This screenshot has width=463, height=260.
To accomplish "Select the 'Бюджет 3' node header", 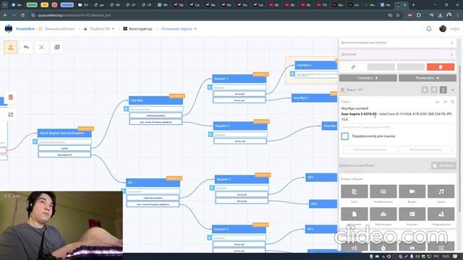I will tap(242, 179).
